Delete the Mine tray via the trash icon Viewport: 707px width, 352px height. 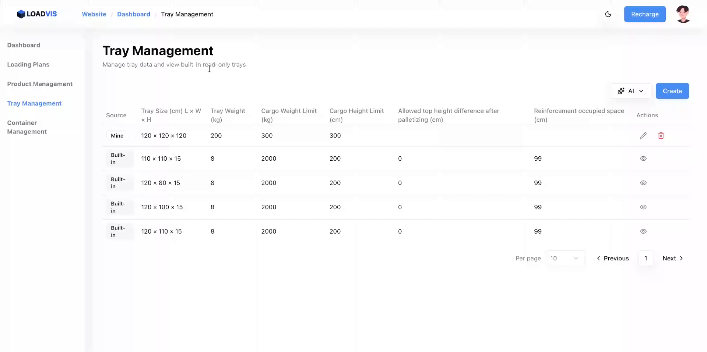(x=661, y=135)
